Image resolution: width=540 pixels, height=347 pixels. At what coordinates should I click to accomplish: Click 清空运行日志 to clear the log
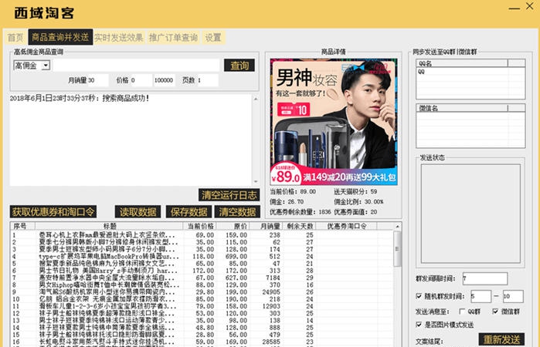tap(228, 194)
